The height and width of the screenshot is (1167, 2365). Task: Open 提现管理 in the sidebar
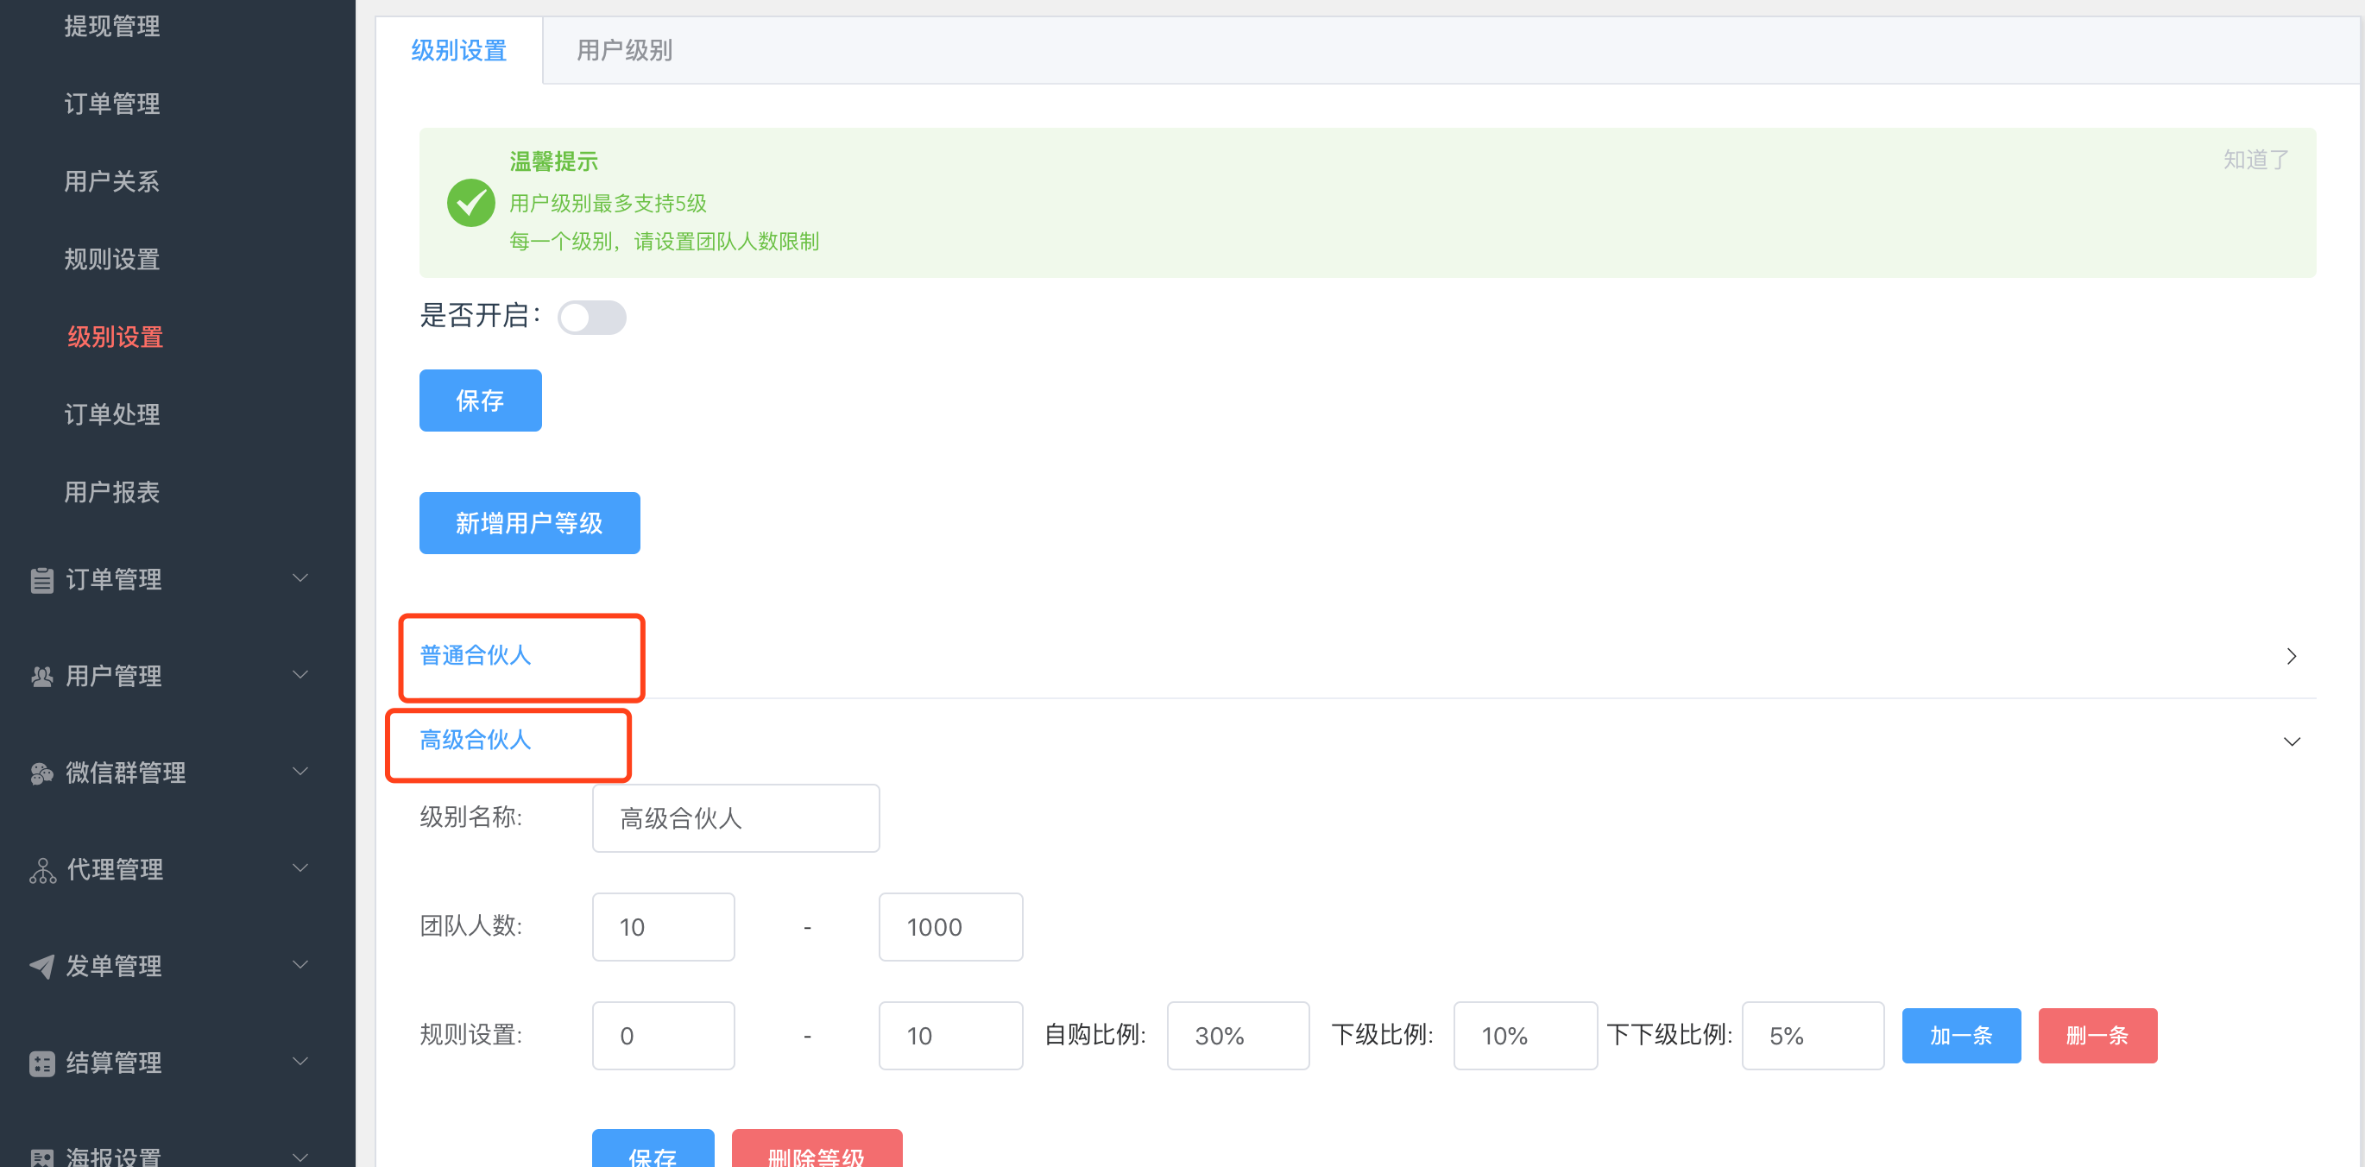(112, 26)
